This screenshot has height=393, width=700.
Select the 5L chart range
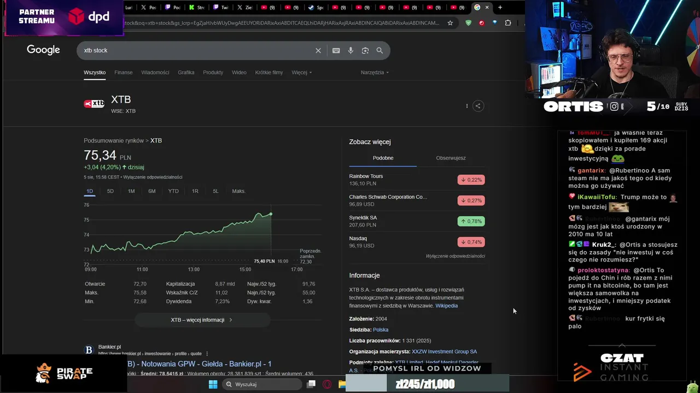tap(215, 191)
